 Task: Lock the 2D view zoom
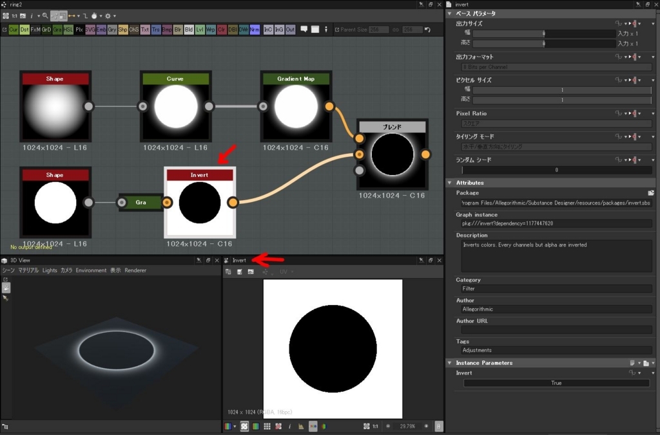(x=438, y=426)
